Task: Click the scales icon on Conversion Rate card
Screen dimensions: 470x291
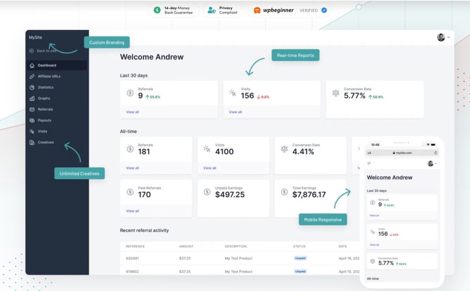Action: pyautogui.click(x=336, y=93)
